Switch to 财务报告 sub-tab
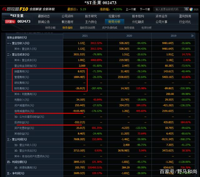Image resolution: width=200 pixels, height=177 pixels. [129, 28]
